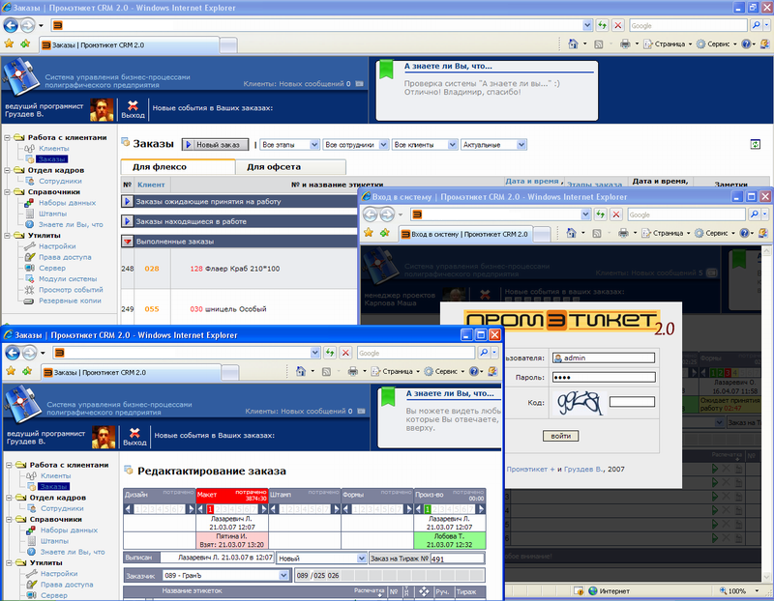The image size is (774, 601).
Task: Click Favorites star in orders list browser window
Action: pyautogui.click(x=9, y=43)
